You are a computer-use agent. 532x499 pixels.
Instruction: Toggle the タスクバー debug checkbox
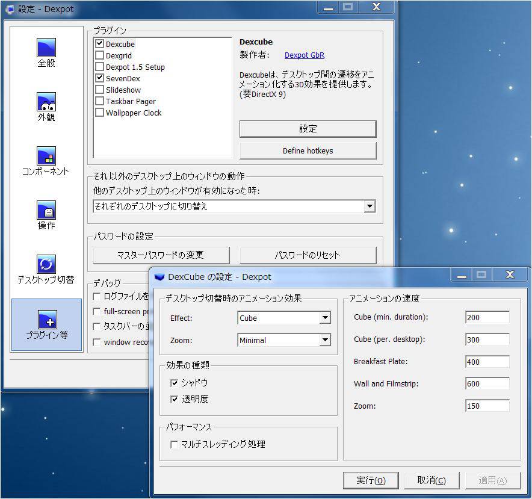click(x=97, y=327)
